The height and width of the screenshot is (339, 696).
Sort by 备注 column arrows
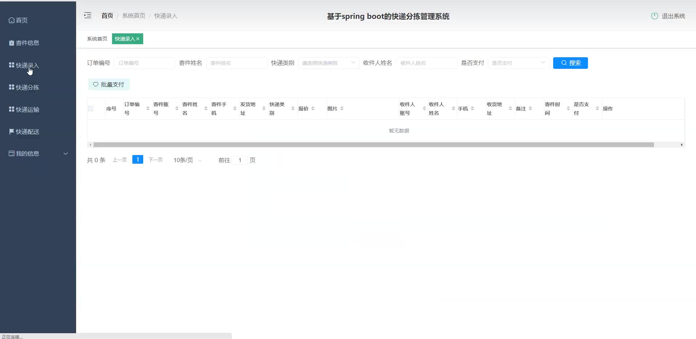pyautogui.click(x=530, y=109)
